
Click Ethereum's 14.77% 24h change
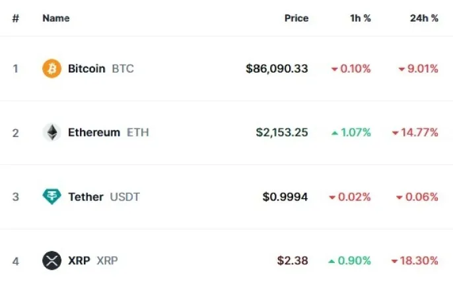(x=419, y=132)
